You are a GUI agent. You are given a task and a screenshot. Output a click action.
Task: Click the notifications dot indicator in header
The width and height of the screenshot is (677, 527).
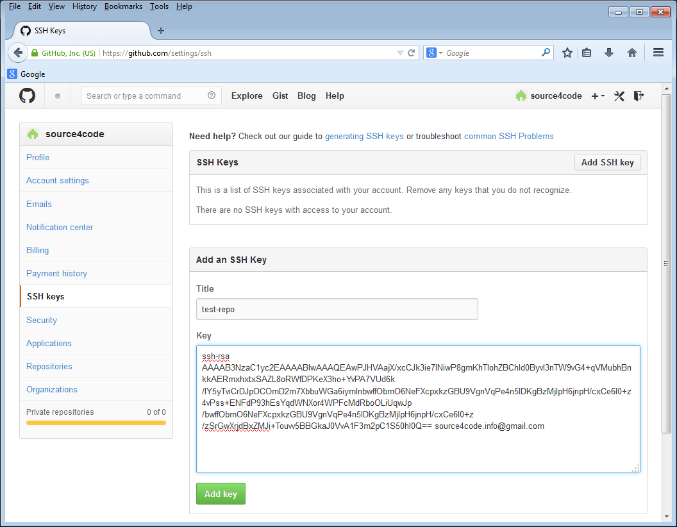58,96
